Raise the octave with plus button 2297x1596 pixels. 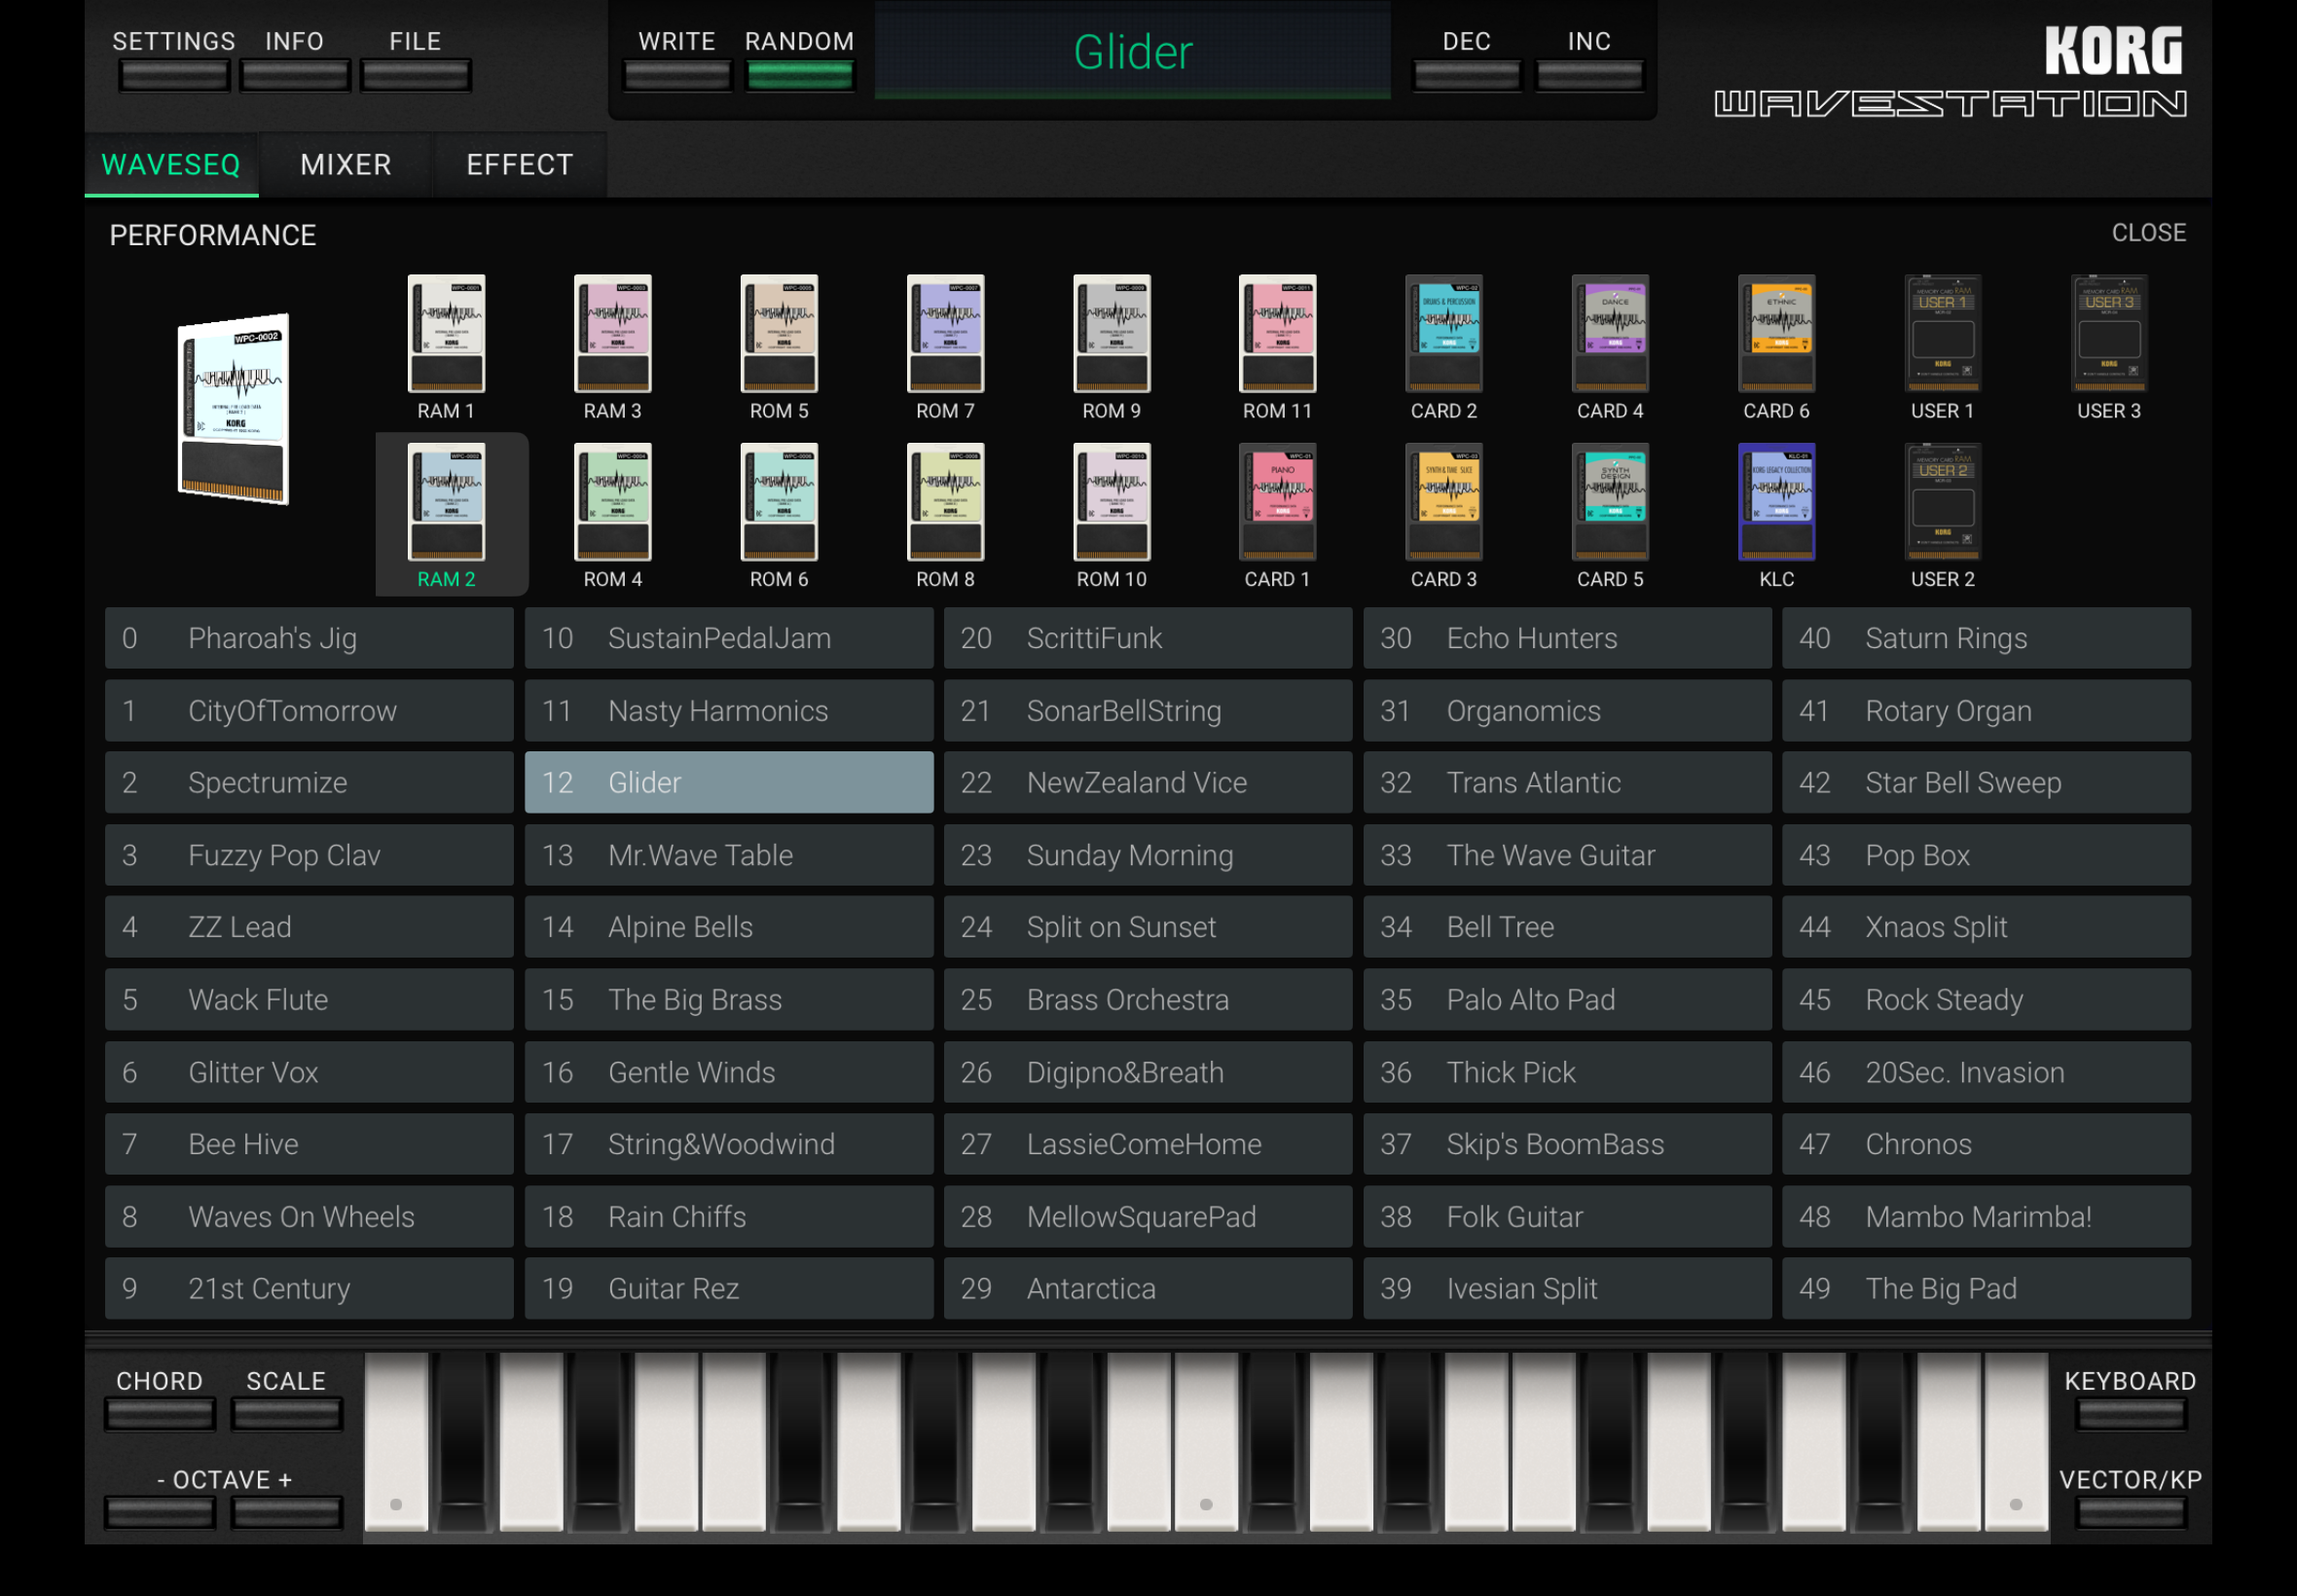click(x=287, y=1512)
